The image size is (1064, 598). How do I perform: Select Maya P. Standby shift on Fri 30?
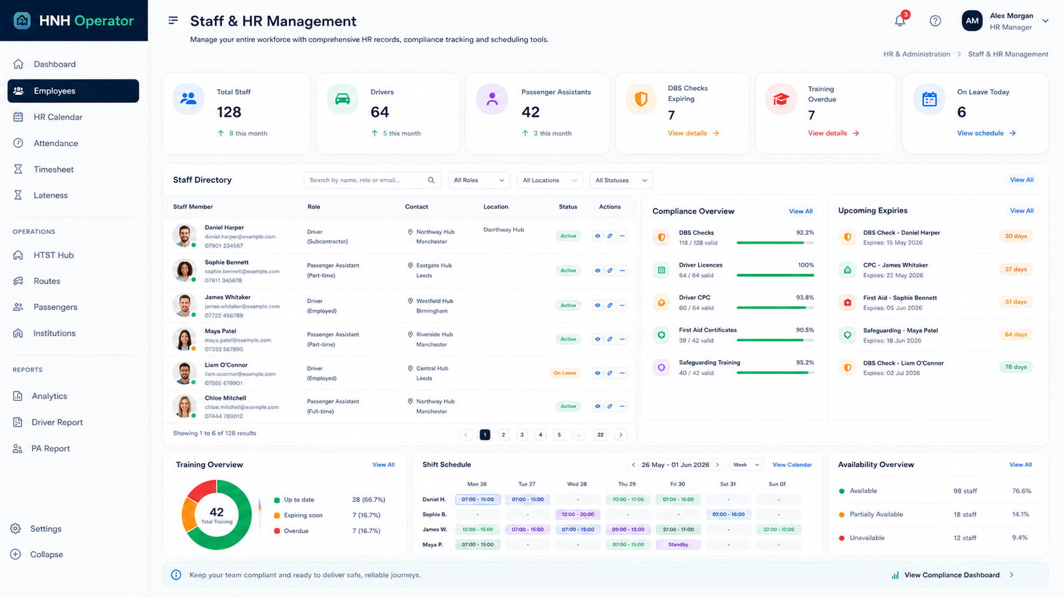678,545
